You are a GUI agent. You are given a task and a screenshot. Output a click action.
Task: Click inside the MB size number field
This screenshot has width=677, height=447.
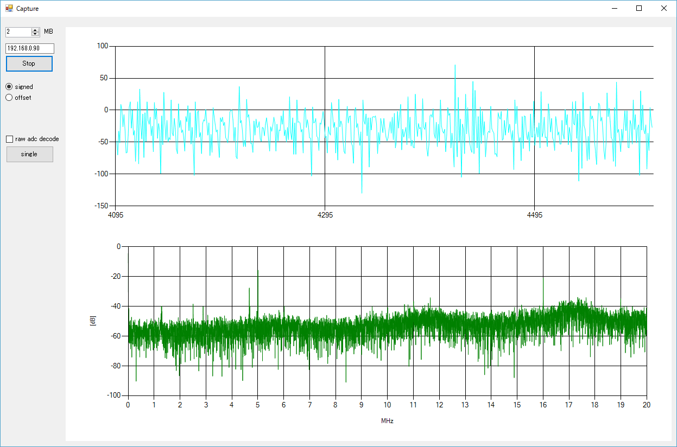(18, 32)
